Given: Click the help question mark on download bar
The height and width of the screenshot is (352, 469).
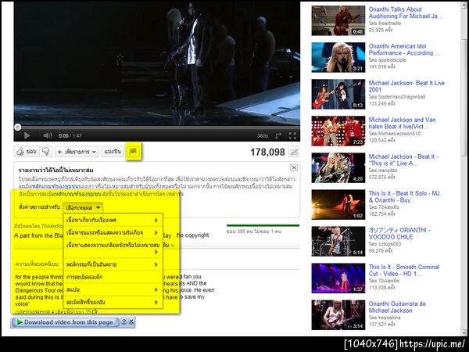Looking at the screenshot, I should pyautogui.click(x=124, y=322).
